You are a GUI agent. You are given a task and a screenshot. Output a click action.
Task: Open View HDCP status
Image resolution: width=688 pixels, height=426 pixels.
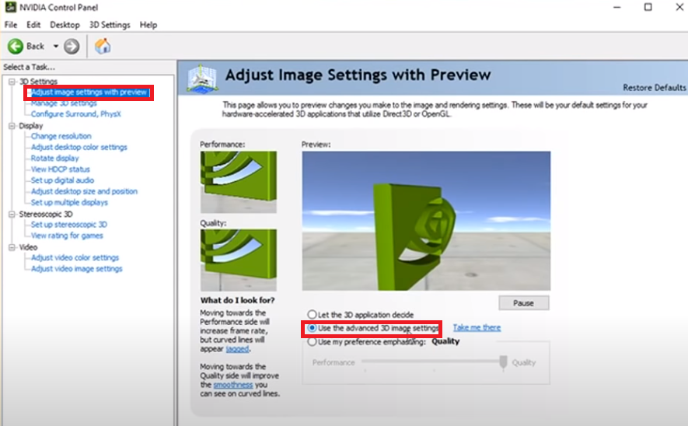[60, 169]
